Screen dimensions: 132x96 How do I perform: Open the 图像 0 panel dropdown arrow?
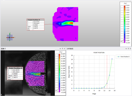pos(60,49)
